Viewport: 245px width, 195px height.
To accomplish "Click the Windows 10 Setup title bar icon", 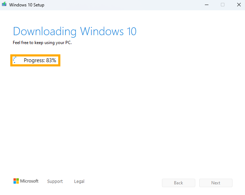I will tap(4, 4).
